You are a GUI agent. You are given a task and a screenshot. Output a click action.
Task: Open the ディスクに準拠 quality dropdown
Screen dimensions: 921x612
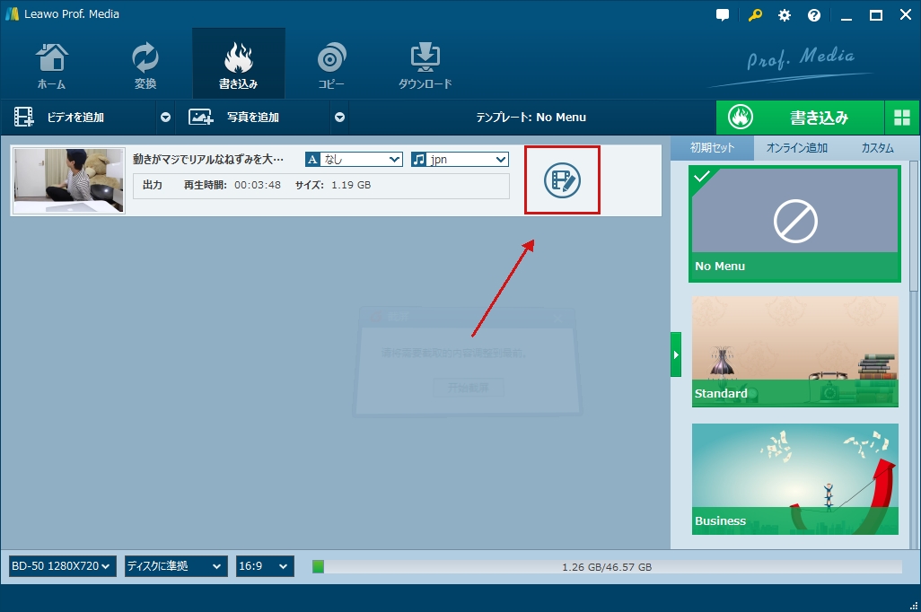click(176, 566)
